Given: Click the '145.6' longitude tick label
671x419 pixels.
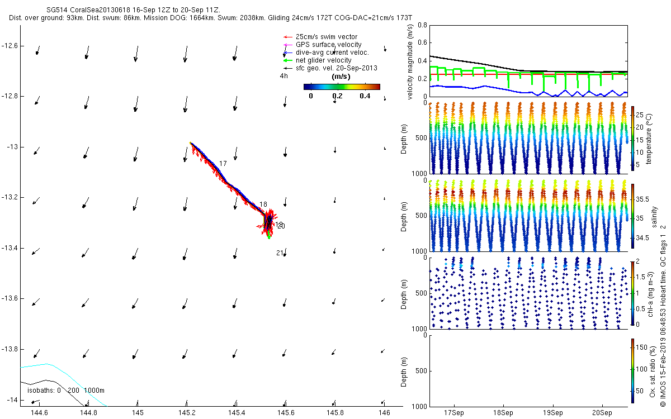Looking at the screenshot, I should click(x=285, y=412).
